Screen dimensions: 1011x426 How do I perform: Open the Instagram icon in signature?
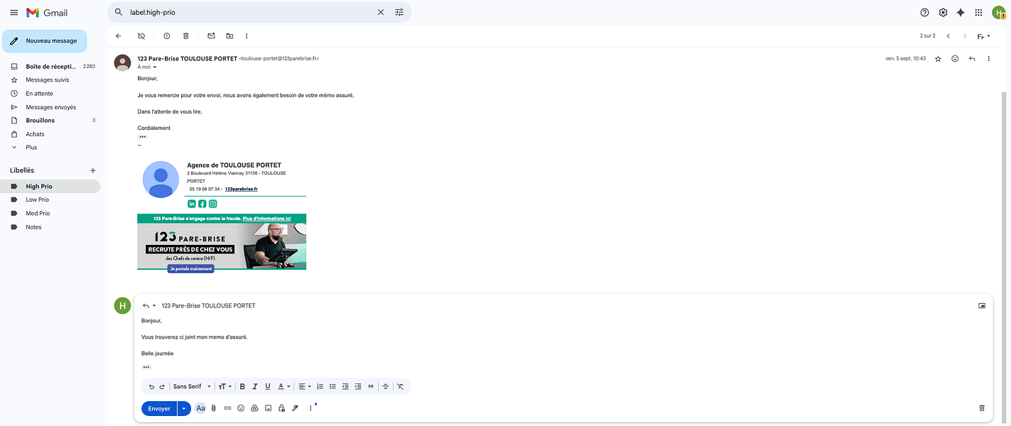pos(212,204)
